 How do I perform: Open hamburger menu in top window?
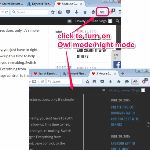tap(120, 12)
